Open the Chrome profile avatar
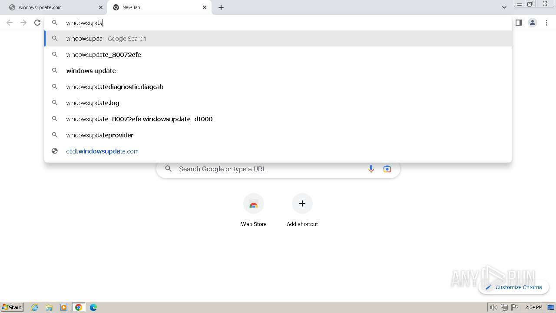 (x=533, y=23)
